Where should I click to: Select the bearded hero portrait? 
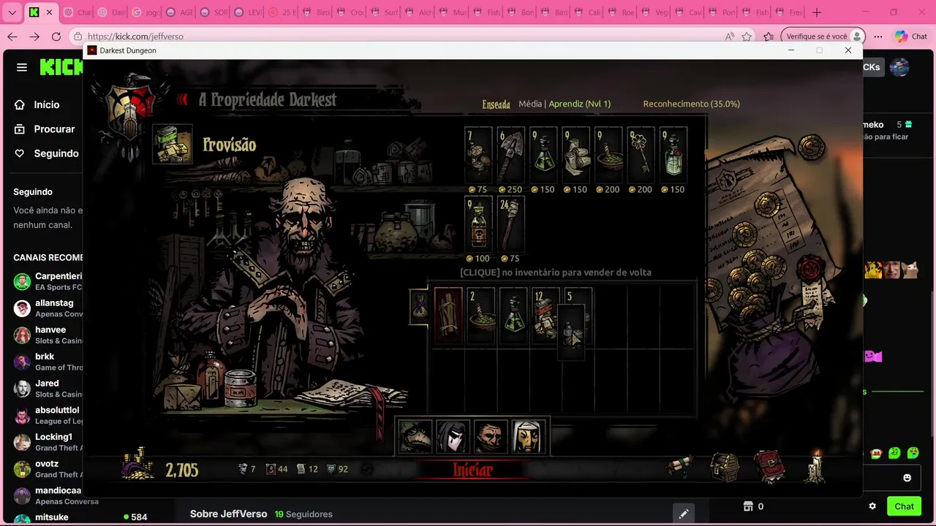(x=490, y=437)
